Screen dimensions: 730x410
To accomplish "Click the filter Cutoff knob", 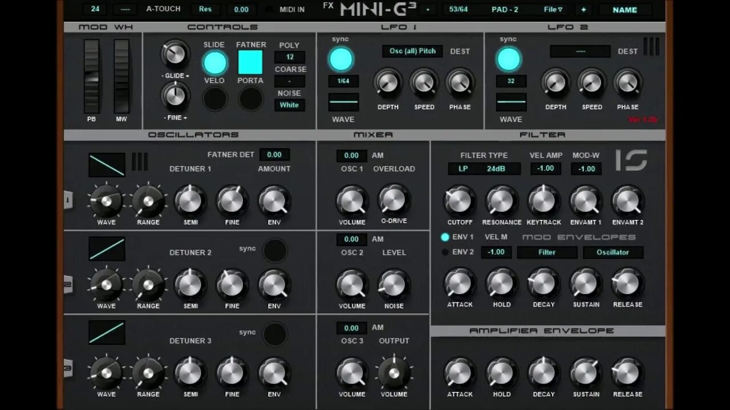I will pos(460,200).
